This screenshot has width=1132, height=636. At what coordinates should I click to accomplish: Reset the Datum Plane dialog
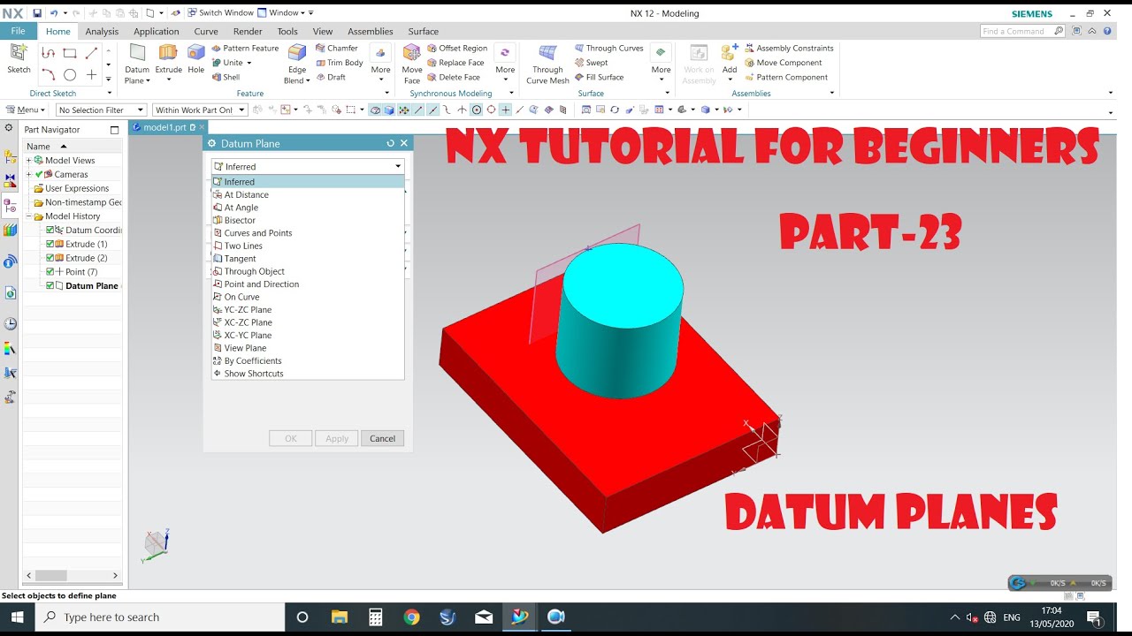pos(390,143)
